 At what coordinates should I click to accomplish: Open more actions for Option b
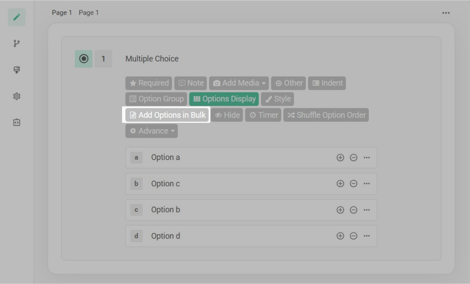tap(366, 210)
